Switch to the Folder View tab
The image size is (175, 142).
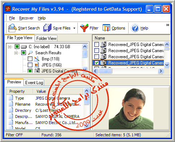point(46,38)
